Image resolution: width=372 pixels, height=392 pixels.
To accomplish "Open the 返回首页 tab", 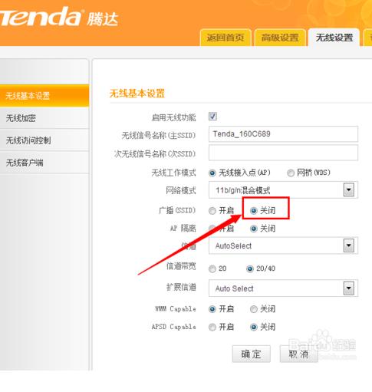I will (226, 38).
